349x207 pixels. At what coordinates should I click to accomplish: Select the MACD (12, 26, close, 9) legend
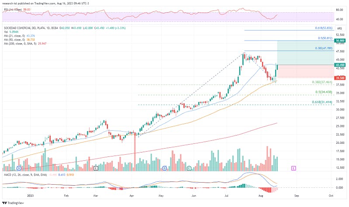click(x=25, y=175)
